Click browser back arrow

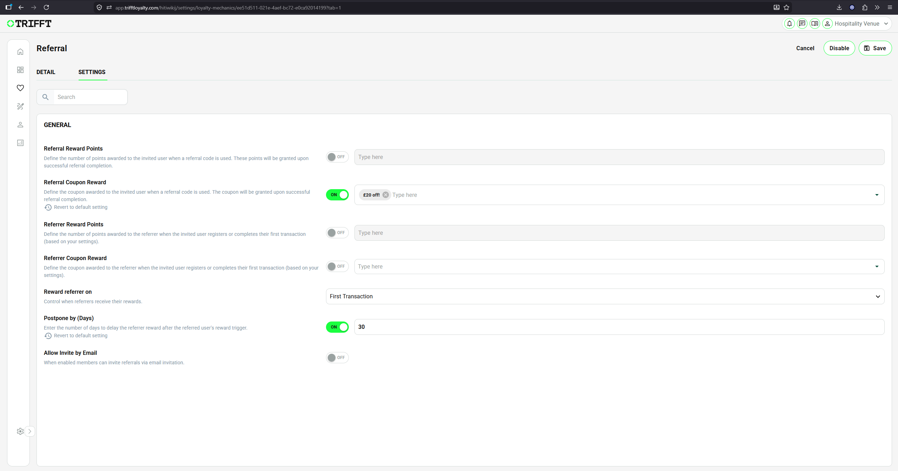21,7
